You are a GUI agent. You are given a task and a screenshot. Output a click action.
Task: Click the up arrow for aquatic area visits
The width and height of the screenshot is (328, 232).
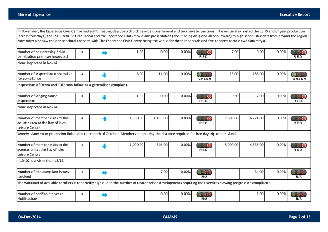104,120
